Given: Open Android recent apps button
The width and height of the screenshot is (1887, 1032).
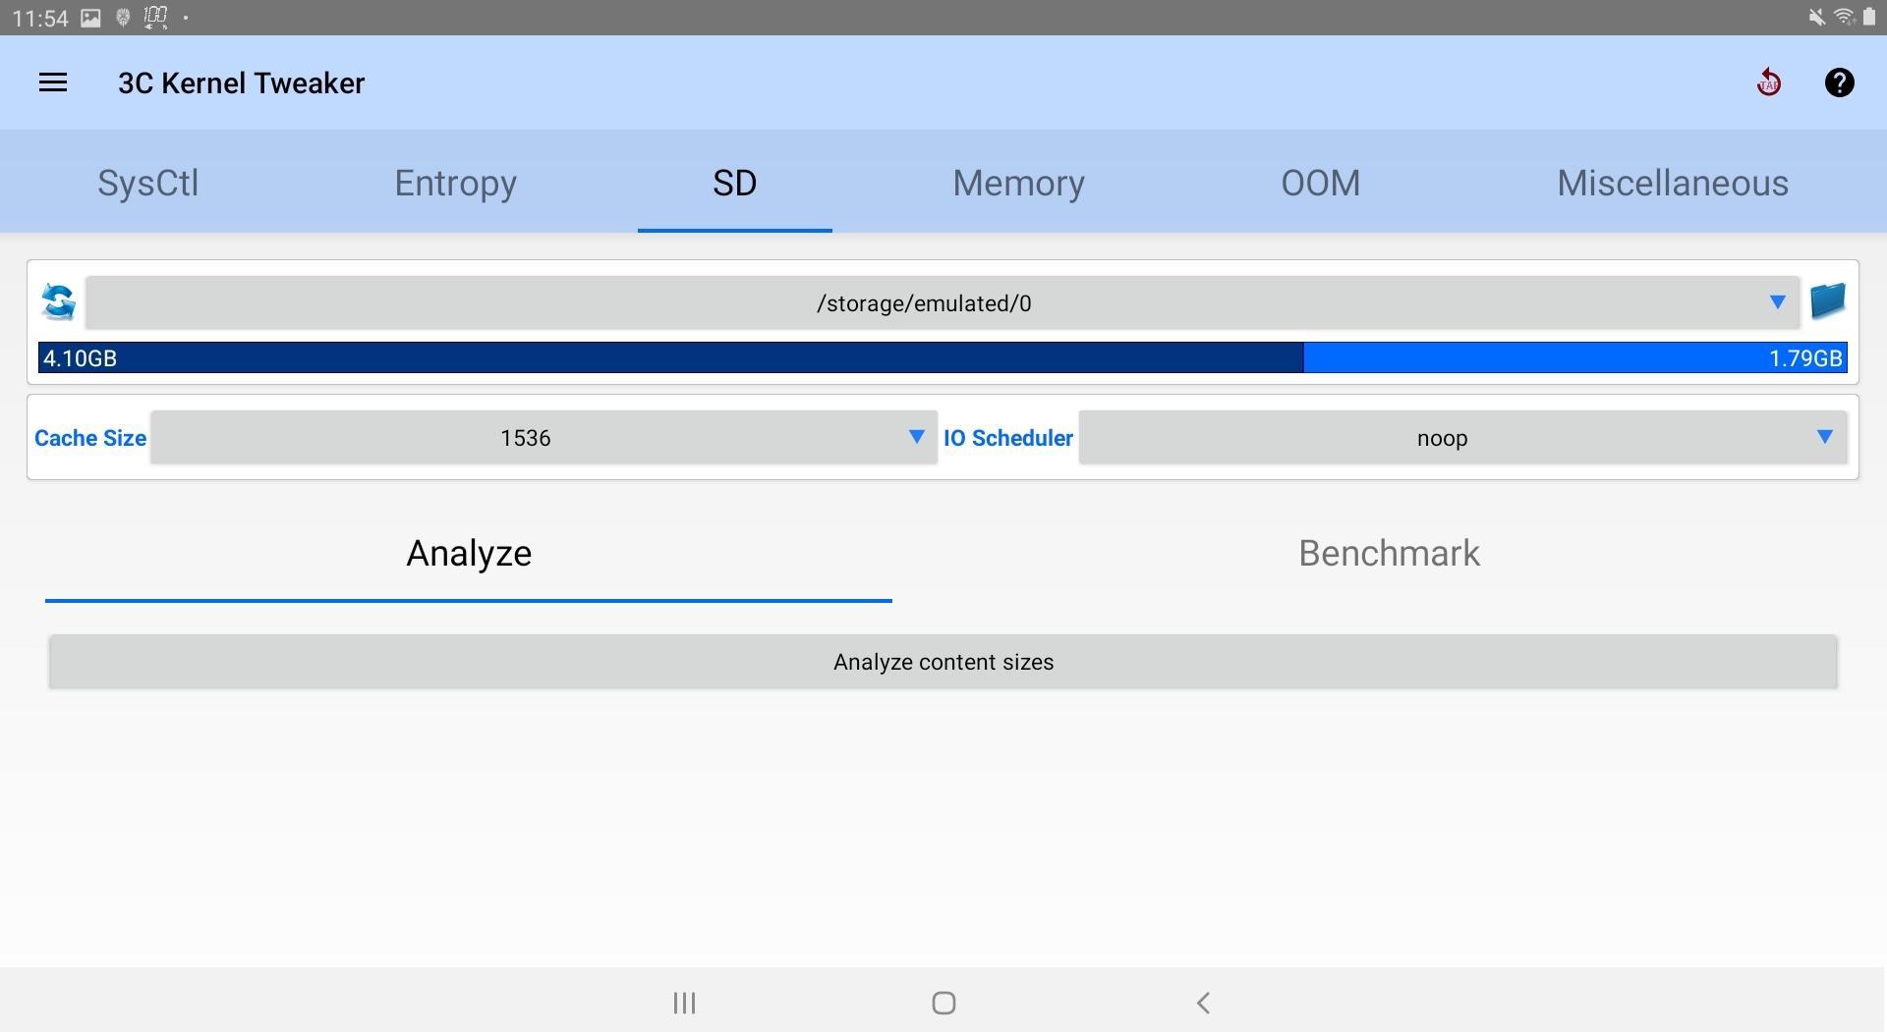Looking at the screenshot, I should 684,1003.
